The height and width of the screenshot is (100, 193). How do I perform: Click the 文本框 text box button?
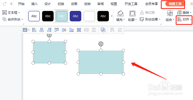pyautogui.click(x=10, y=12)
